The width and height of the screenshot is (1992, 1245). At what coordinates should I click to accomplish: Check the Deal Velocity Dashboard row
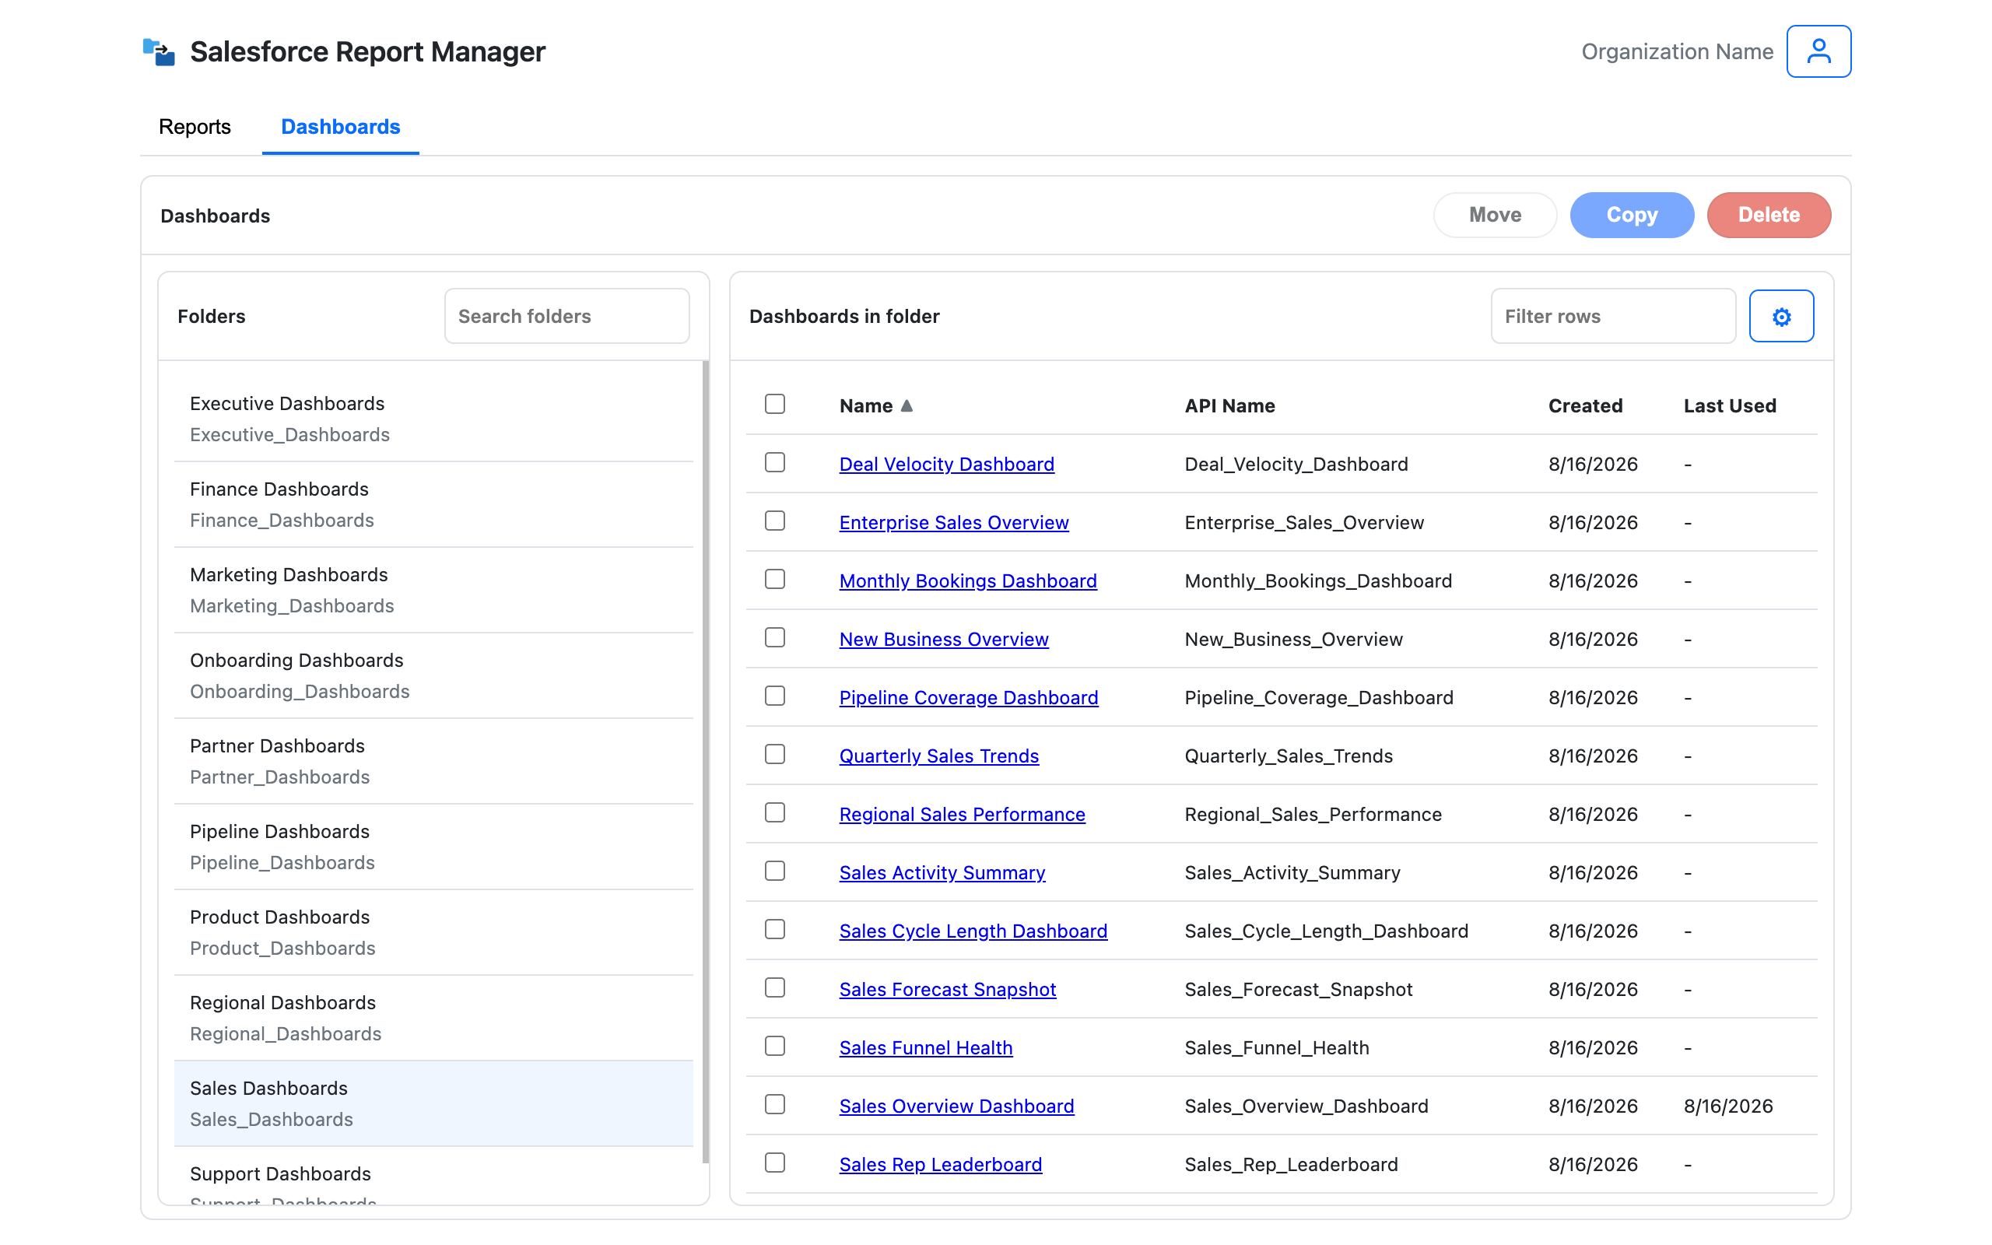click(774, 463)
